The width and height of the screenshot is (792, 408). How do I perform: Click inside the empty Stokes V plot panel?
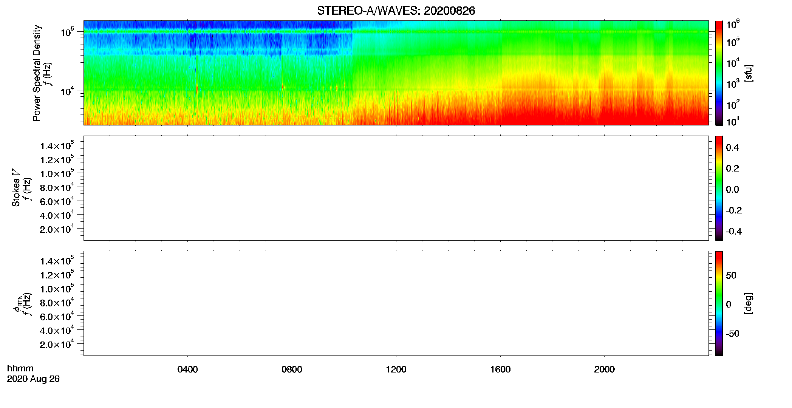coord(396,188)
